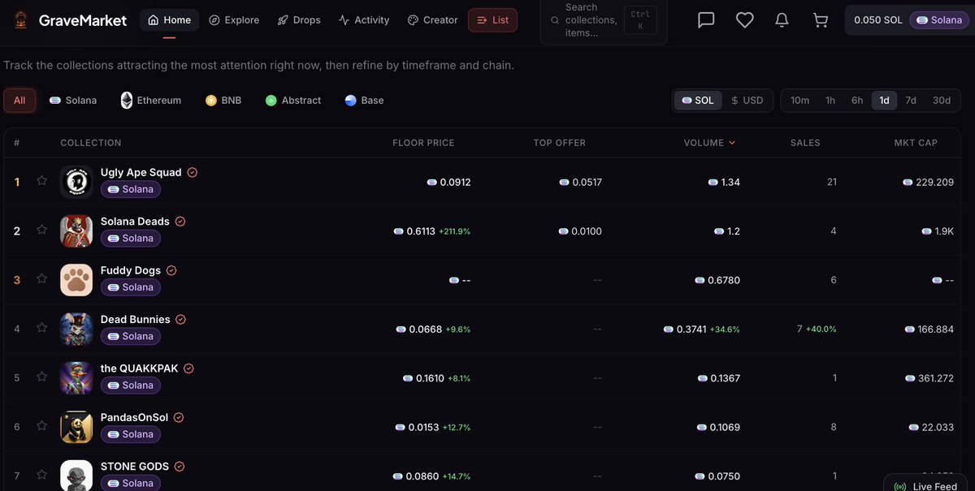Favorite Ugly Ape Squad with star
975x491 pixels.
41,181
